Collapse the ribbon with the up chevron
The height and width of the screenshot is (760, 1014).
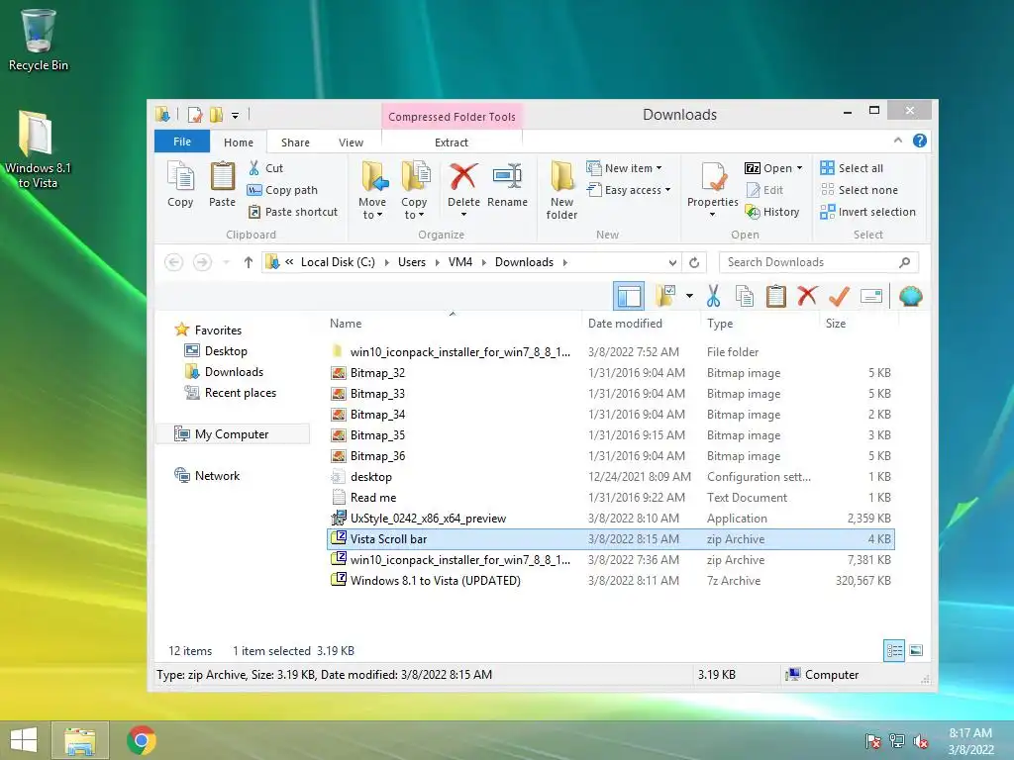click(897, 141)
